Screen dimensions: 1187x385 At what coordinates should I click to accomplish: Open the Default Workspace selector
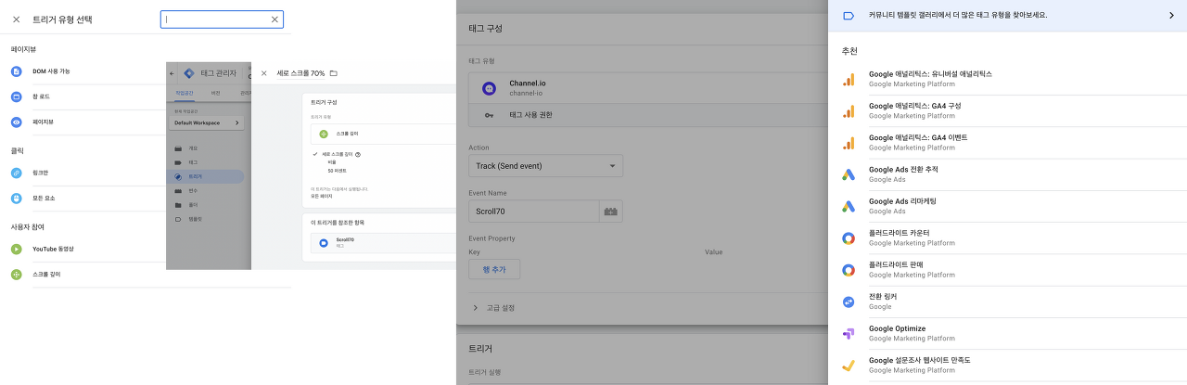tap(208, 122)
